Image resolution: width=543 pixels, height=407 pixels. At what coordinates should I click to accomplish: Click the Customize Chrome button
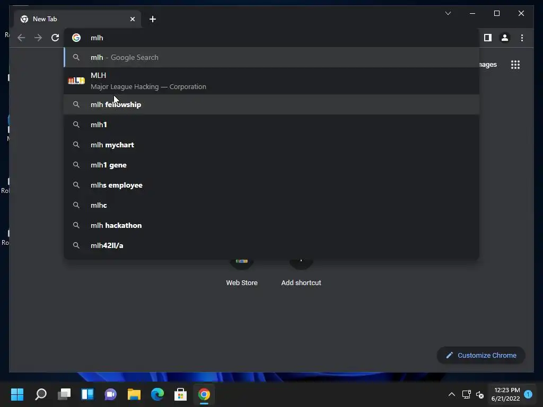[x=481, y=356]
